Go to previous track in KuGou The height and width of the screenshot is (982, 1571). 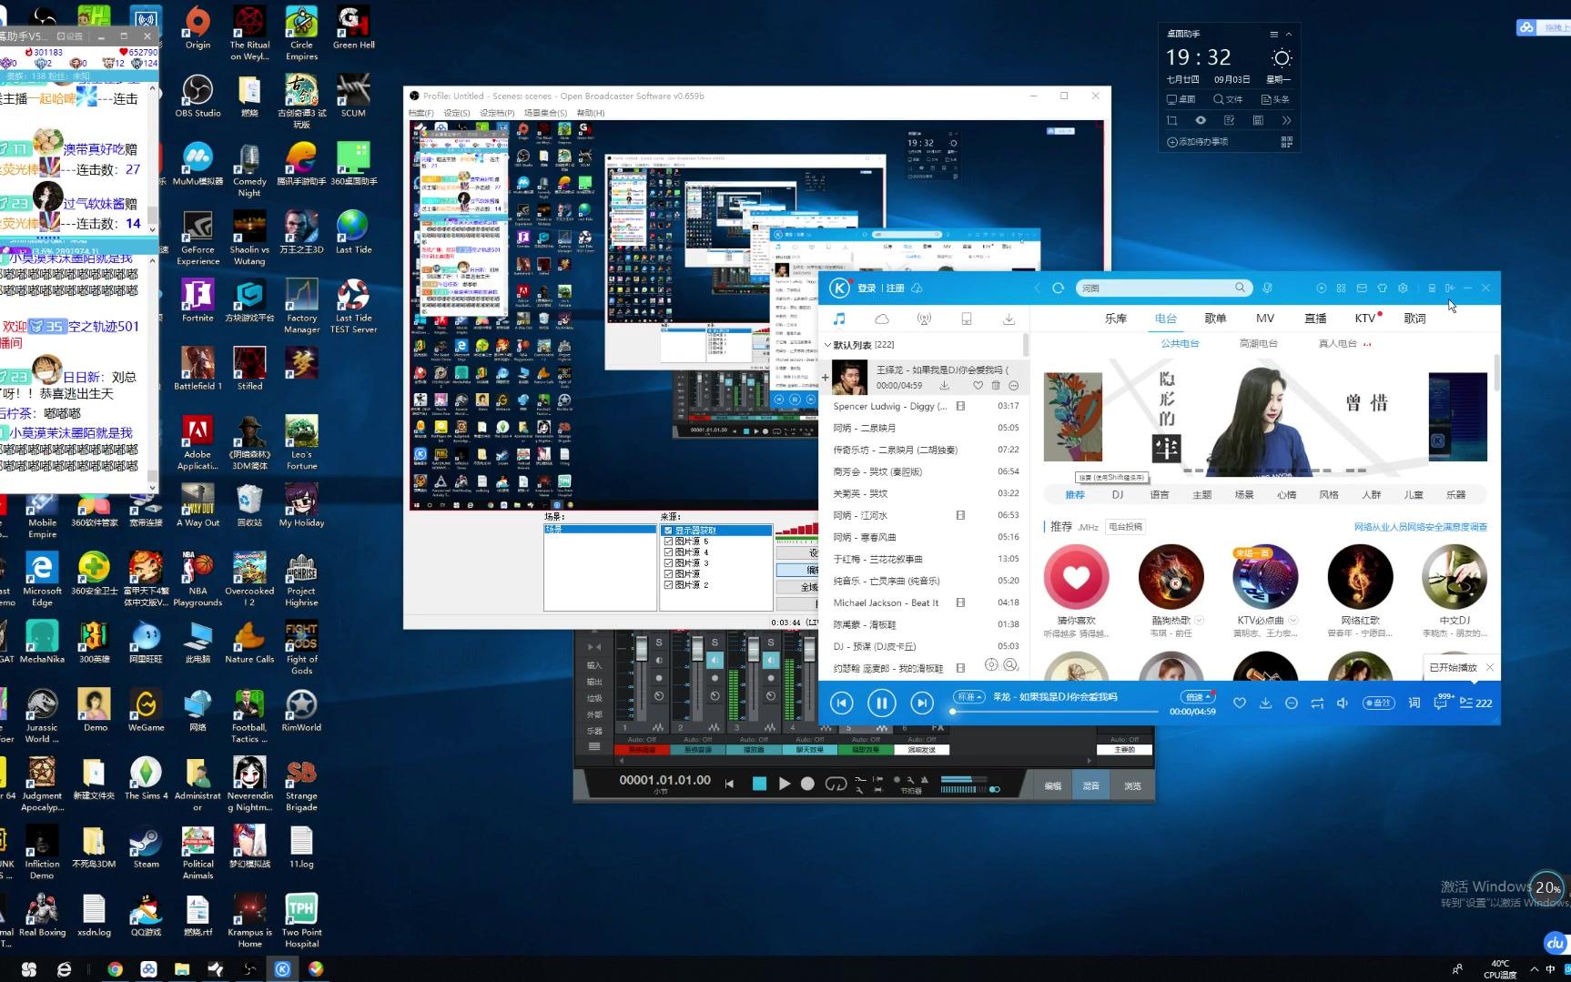[x=842, y=703]
